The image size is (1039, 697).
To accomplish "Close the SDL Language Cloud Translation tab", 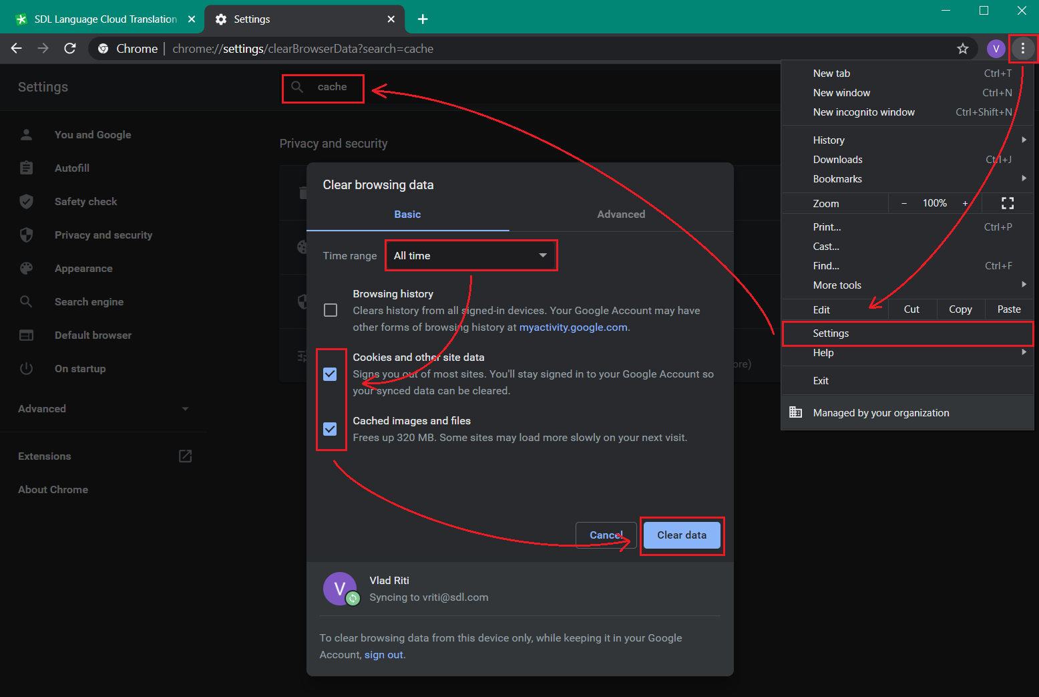I will coord(192,19).
